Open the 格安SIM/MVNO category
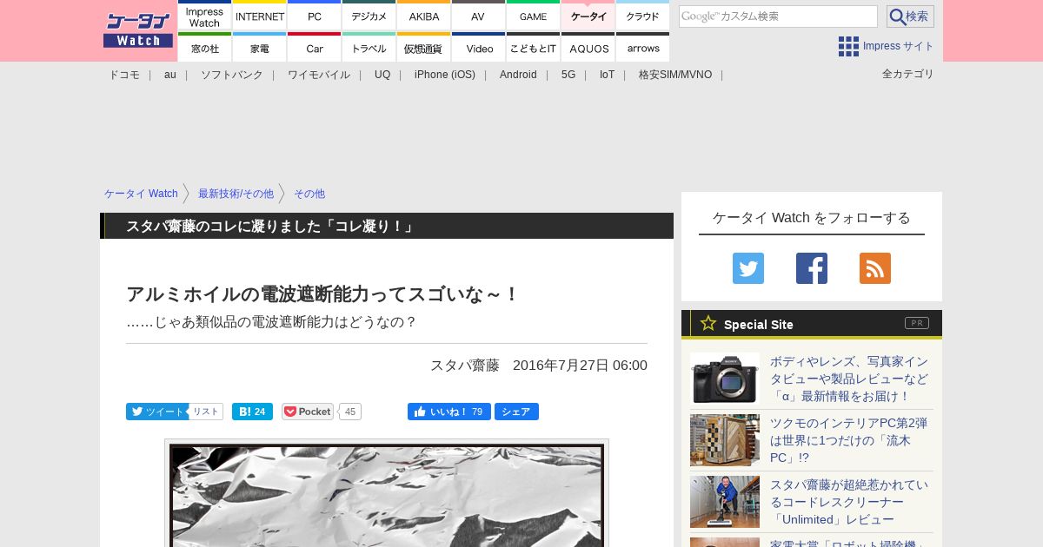Viewport: 1043px width, 547px height. click(675, 75)
